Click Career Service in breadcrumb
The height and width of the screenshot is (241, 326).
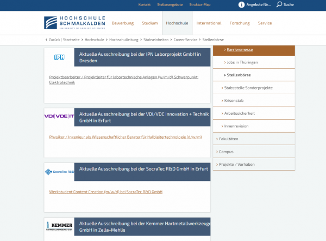coord(185,40)
